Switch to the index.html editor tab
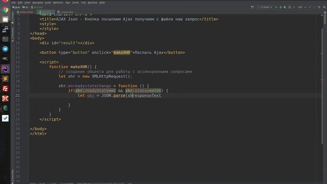Viewport: 327px width, 184px height. coord(26,12)
